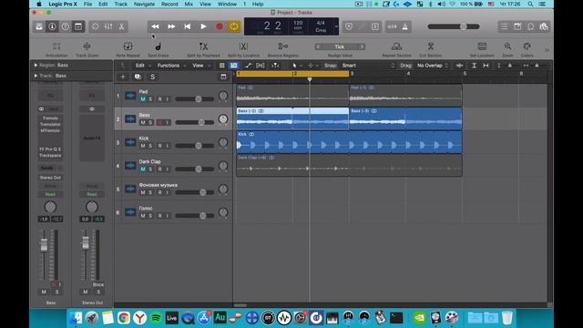Viewport: 583px width, 328px height.
Task: Click the duplicate track button
Action: [x=138, y=77]
